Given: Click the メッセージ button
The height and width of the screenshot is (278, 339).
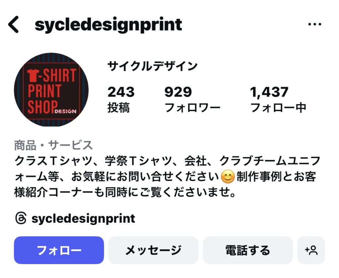Looking at the screenshot, I should 153,250.
